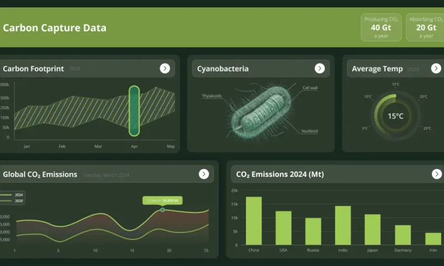Click the cyanobacteria illustration

(260, 112)
